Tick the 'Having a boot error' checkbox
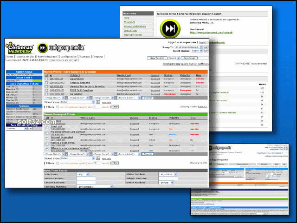 [47, 144]
